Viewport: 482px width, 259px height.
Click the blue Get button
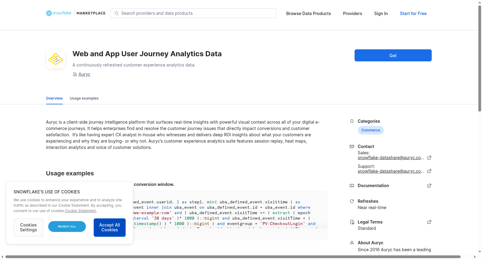click(x=393, y=55)
